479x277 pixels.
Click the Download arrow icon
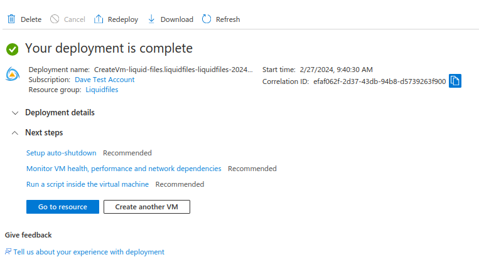(151, 19)
